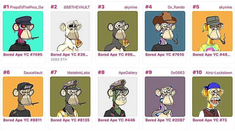Image resolution: width=235 pixels, height=131 pixels.
Task: Open the trippy ape on purple background
Action: 165,97
